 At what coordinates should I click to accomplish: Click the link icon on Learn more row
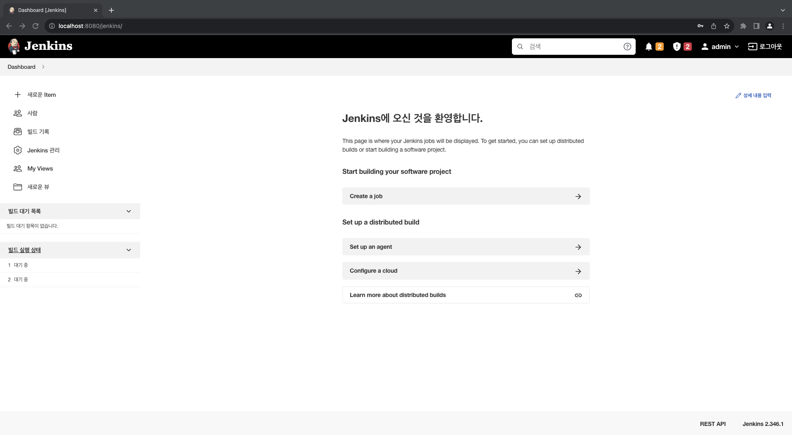click(x=578, y=295)
